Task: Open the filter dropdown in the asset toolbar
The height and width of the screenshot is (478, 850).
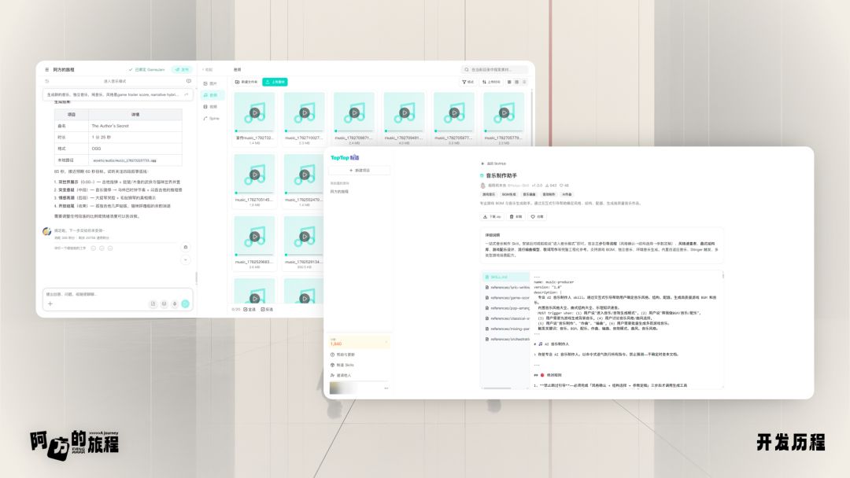Action: pos(468,83)
